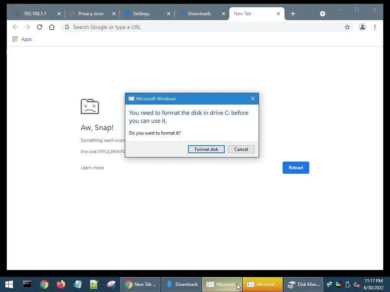Viewport: 390px width, 292px height.
Task: Open the paint-style pinned taskbar icon
Action: (111, 284)
